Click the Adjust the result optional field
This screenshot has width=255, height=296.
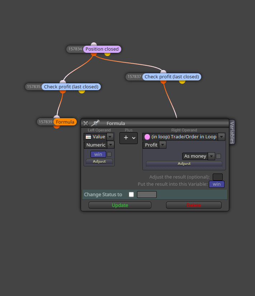pyautogui.click(x=218, y=177)
